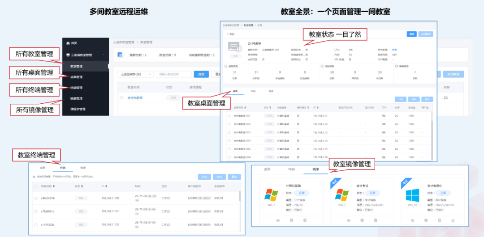Image resolution: width=484 pixels, height=237 pixels.
Task: Click the 桌面信息 section icon
Action: (226, 66)
